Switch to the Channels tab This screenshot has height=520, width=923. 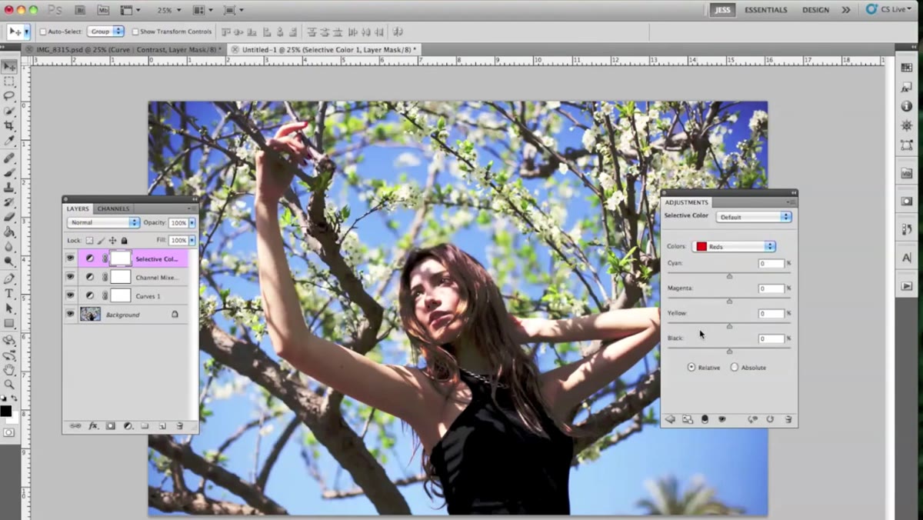113,208
